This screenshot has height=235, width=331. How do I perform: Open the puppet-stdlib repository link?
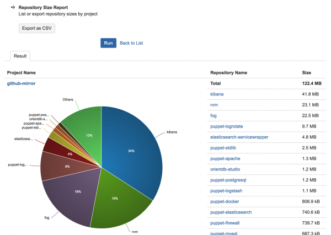click(223, 148)
